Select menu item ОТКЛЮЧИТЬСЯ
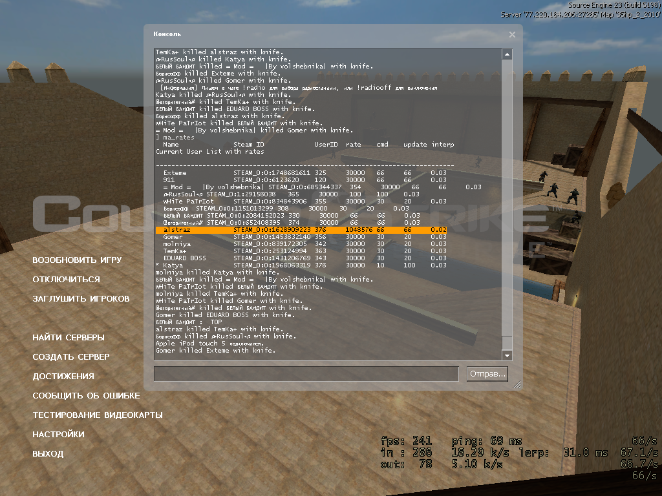 tap(67, 279)
